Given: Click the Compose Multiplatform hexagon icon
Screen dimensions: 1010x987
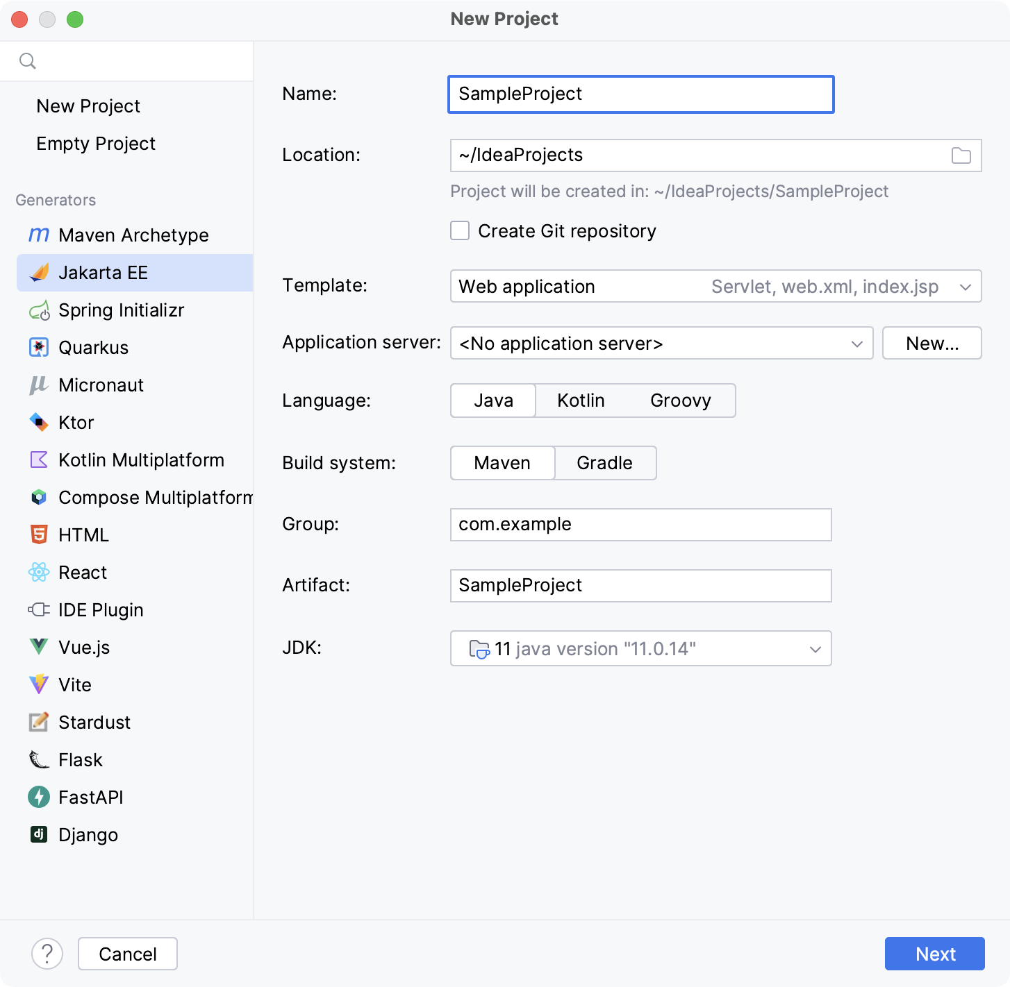Looking at the screenshot, I should 39,497.
